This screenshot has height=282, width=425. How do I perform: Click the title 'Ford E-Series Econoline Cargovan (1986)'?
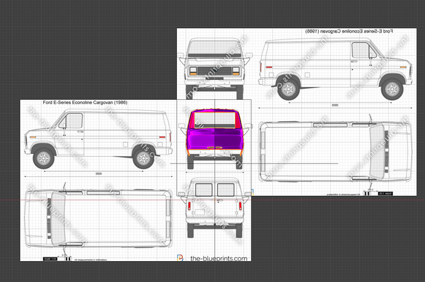[x=85, y=102]
